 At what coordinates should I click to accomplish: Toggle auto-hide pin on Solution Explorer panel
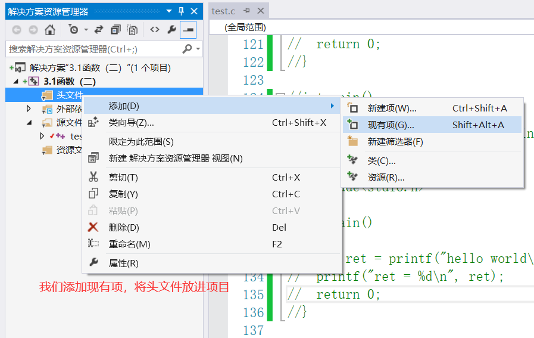(x=181, y=11)
